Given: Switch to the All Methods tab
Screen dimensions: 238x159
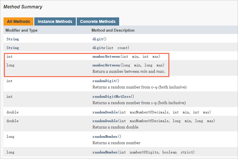Looking at the screenshot, I should pos(18,21).
